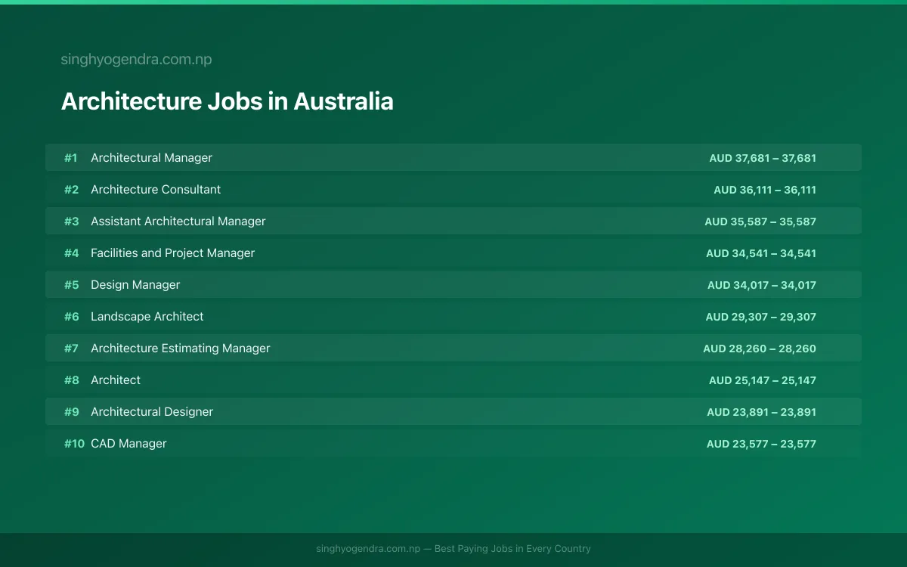This screenshot has height=567, width=907.
Task: Click salary 'AUD 36,111 – 36,111'
Action: [765, 190]
